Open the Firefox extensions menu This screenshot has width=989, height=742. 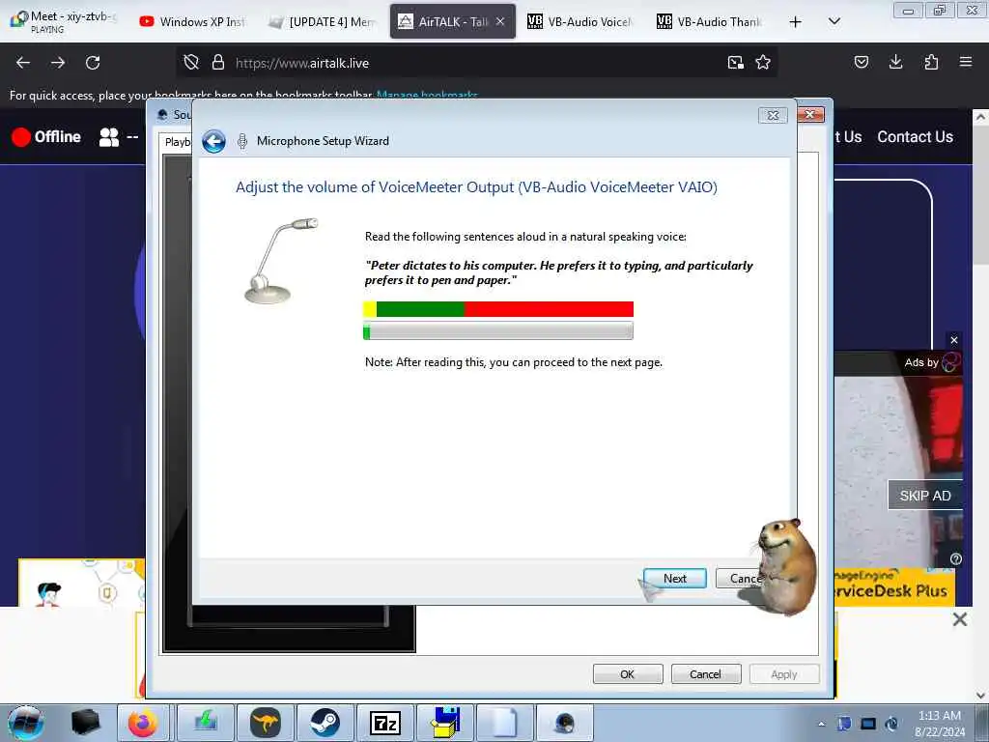[x=931, y=62]
